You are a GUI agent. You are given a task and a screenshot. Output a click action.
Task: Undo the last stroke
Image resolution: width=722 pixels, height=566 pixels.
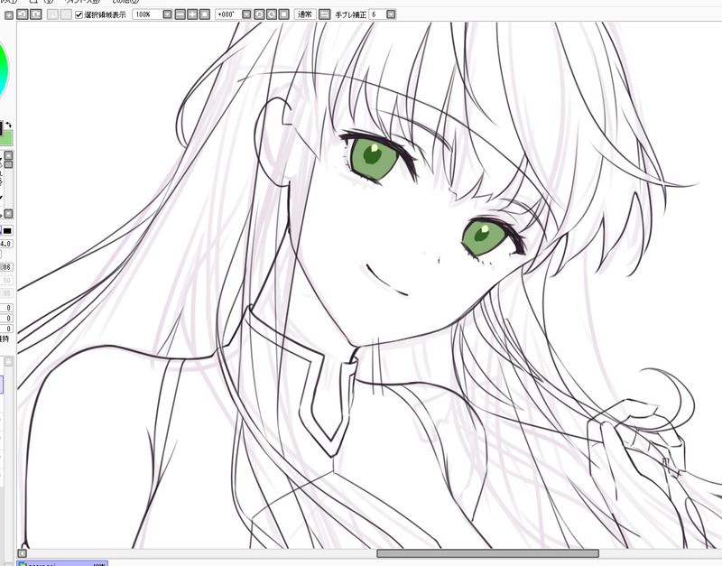point(22,14)
